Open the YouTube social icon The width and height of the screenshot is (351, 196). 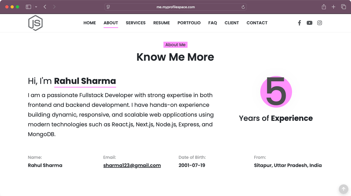click(x=309, y=23)
